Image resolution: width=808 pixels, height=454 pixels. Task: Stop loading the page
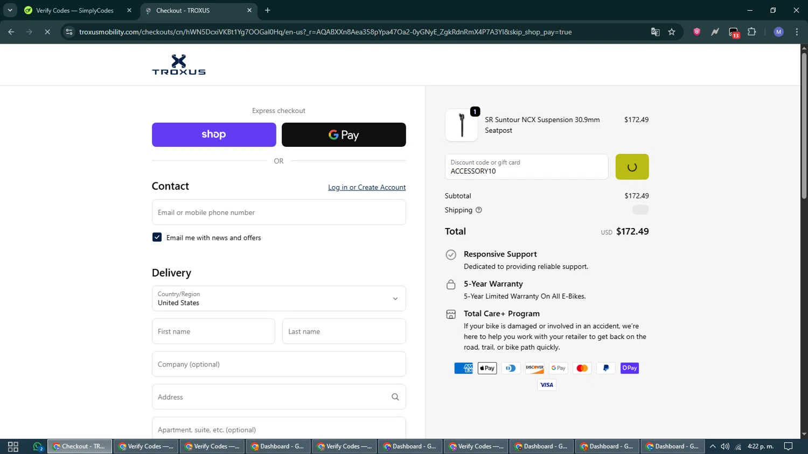tap(47, 32)
